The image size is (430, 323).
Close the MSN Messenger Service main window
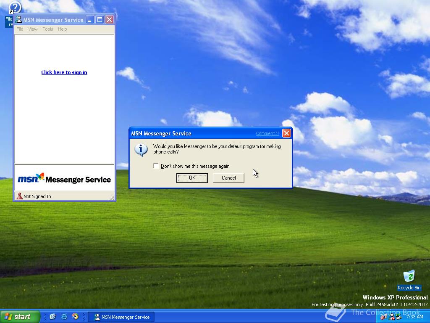click(x=110, y=19)
